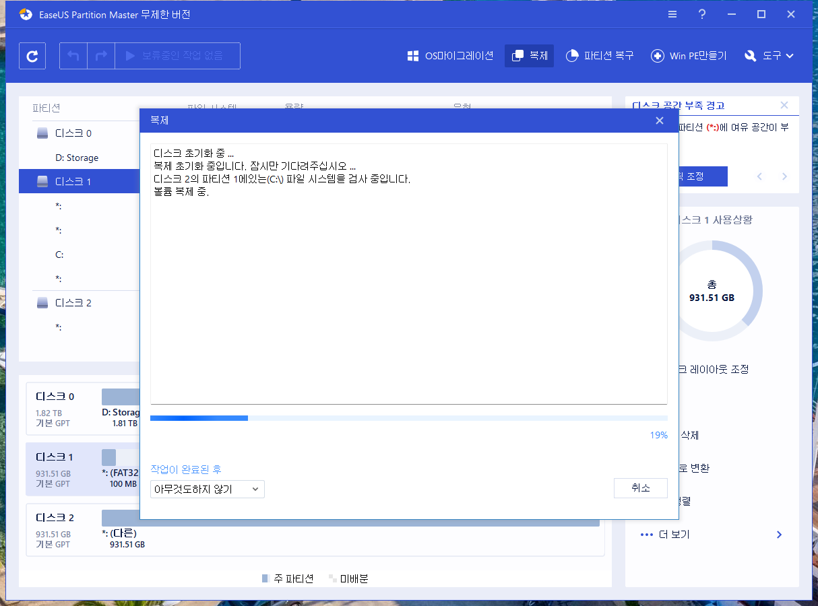818x606 pixels.
Task: Click the 취소 cancel button
Action: 641,488
